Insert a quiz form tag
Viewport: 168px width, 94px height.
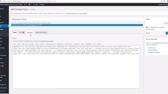(82, 44)
